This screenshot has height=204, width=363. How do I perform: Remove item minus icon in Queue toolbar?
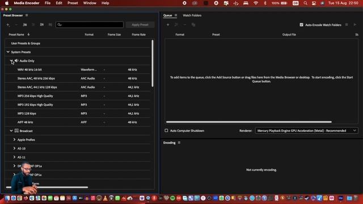184,25
